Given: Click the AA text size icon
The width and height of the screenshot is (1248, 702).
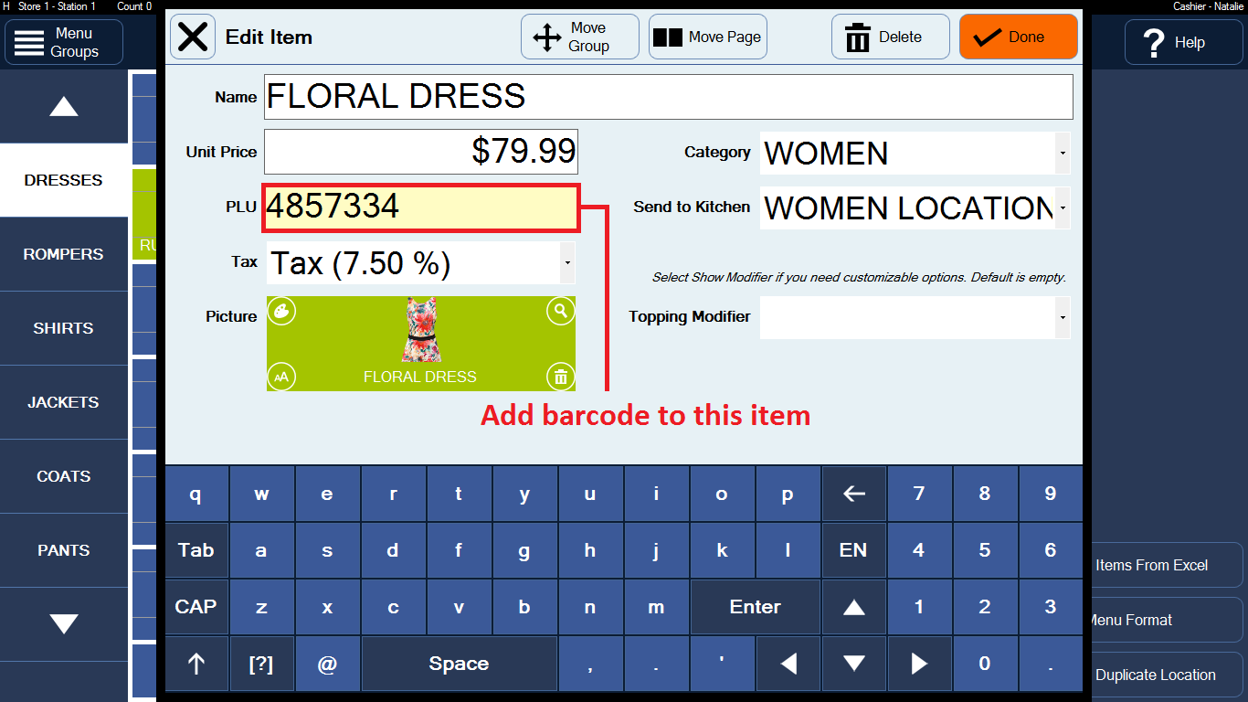Looking at the screenshot, I should 281,376.
